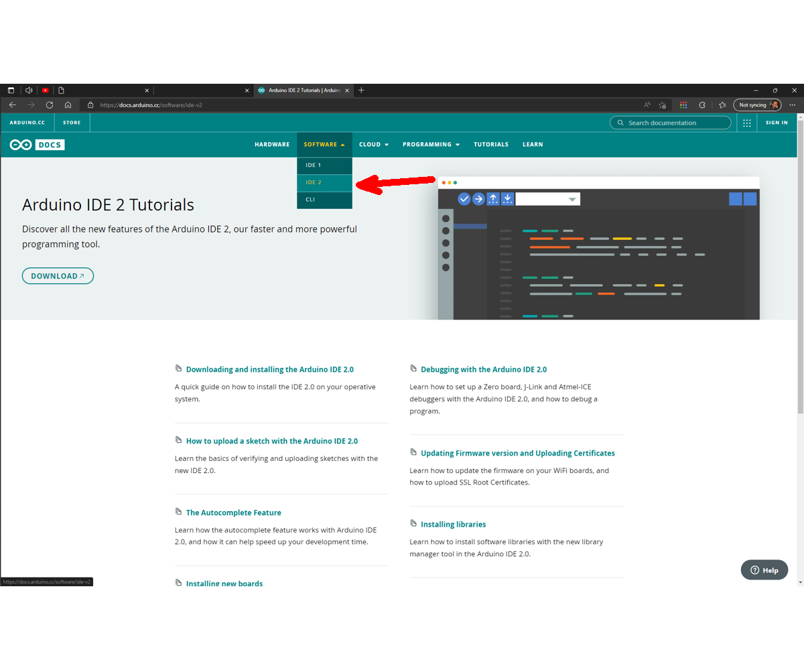The width and height of the screenshot is (804, 670).
Task: Select the Verify checkmark icon in the IDE toolbar
Action: [464, 198]
